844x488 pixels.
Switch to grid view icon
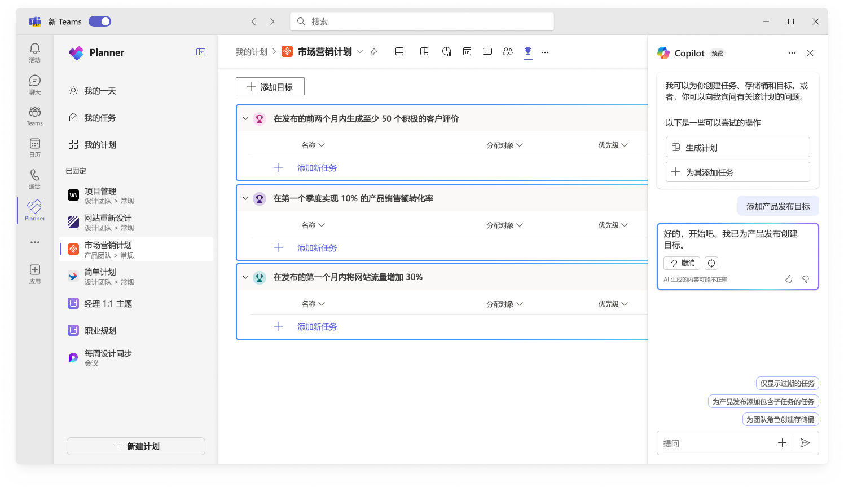point(399,52)
